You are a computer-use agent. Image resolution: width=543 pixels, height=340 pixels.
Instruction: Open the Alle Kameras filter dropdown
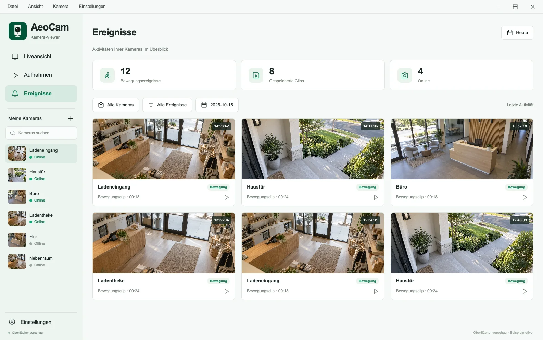(x=116, y=105)
